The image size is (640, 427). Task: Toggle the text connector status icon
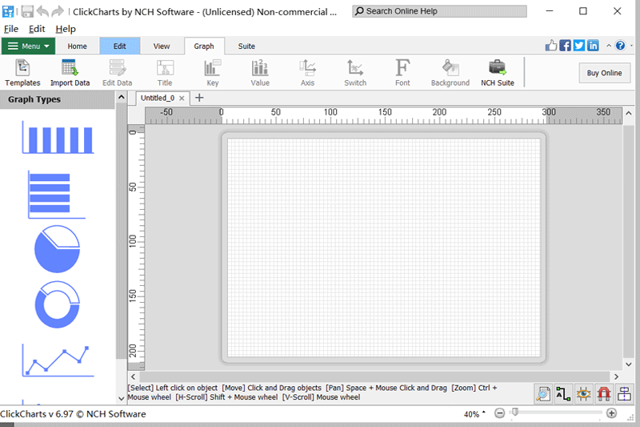[563, 394]
